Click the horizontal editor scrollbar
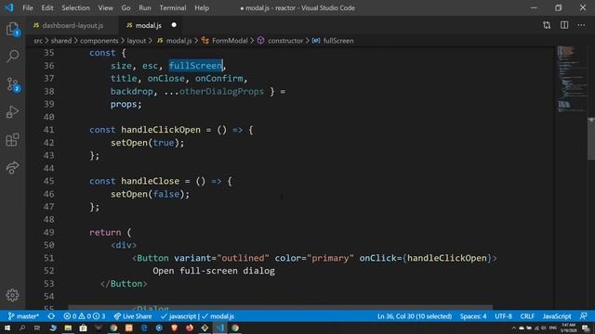 [280, 307]
